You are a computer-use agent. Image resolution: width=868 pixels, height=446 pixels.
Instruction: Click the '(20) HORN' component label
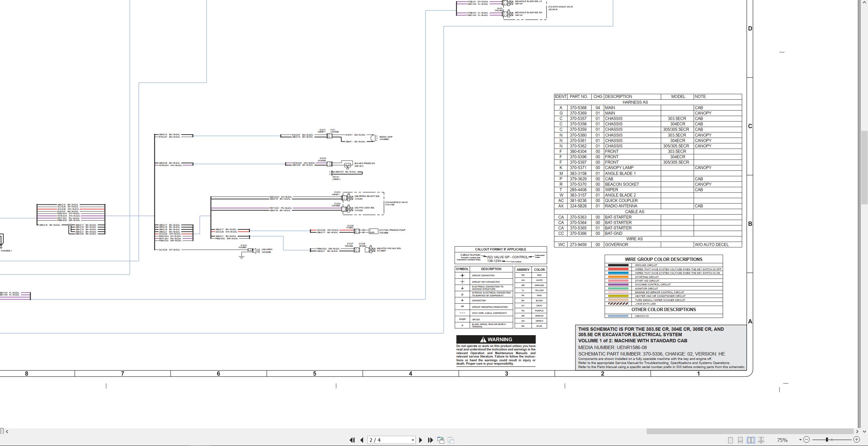(x=267, y=249)
